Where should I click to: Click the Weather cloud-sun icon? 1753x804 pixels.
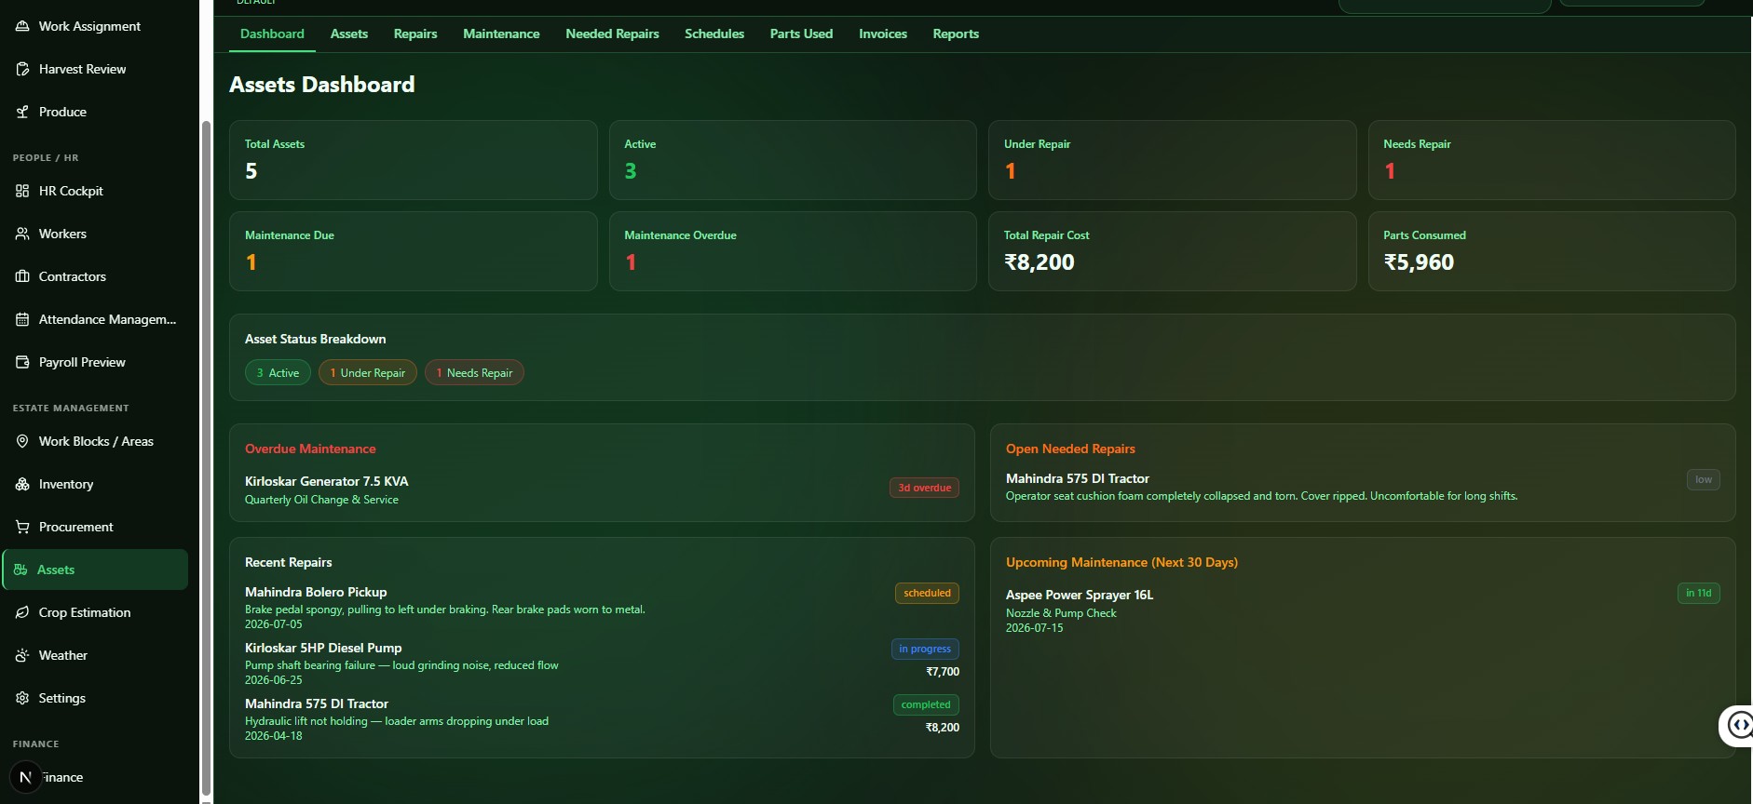tap(22, 655)
